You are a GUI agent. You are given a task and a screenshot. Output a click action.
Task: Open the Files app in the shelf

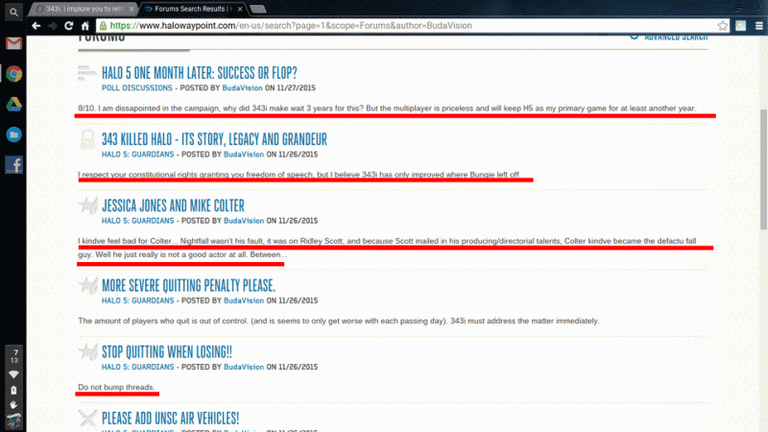[14, 135]
